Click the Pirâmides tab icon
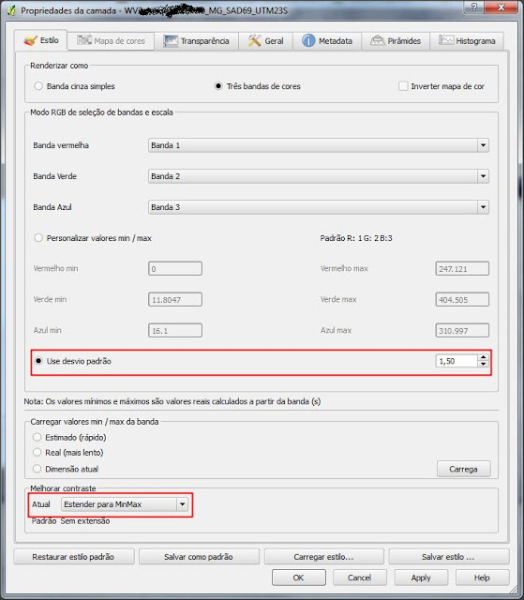The height and width of the screenshot is (600, 524). click(x=377, y=40)
